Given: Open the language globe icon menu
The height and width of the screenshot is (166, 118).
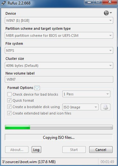Looking at the screenshot, I should (x=108, y=13).
